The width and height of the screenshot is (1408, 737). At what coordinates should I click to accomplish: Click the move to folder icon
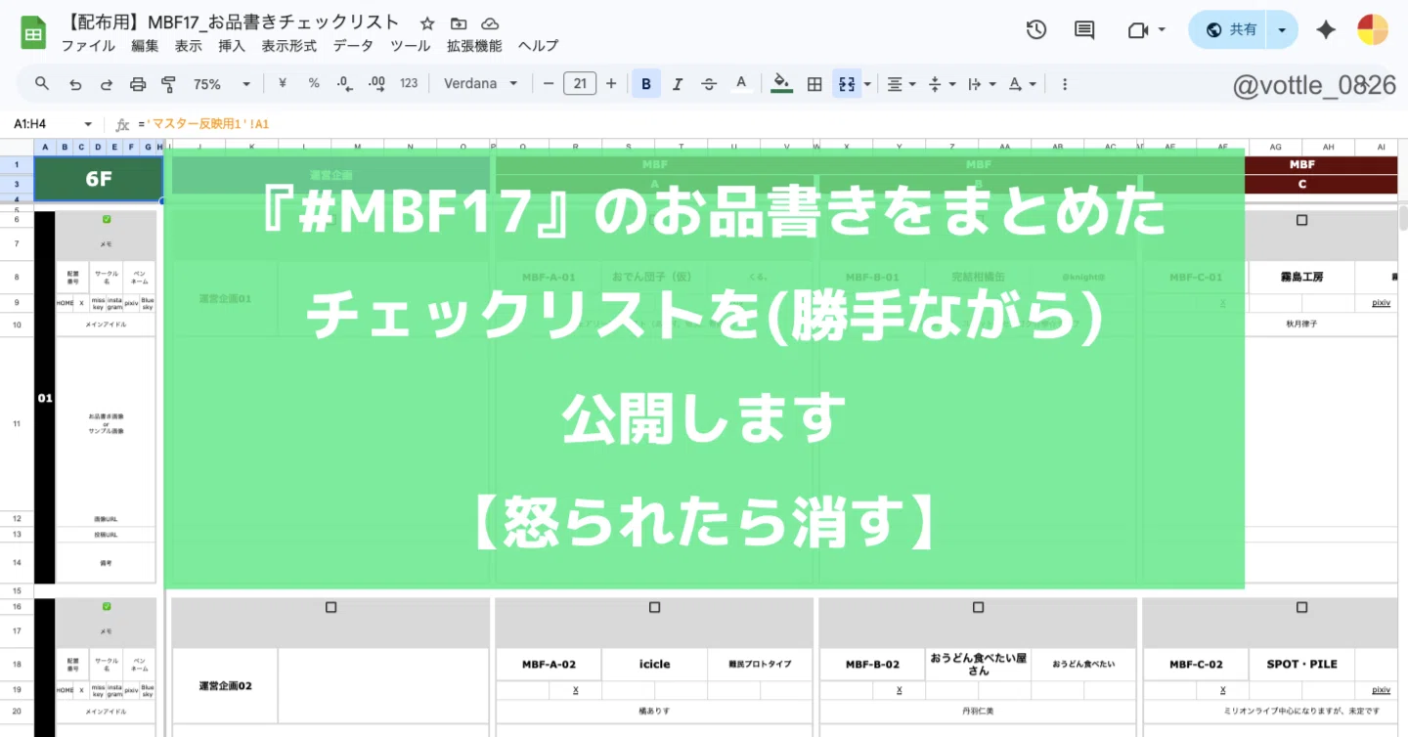point(459,23)
